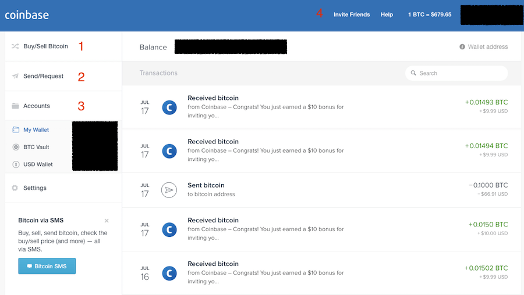524x295 pixels.
Task: Click 'to bitcoin address' text
Action: coord(211,195)
